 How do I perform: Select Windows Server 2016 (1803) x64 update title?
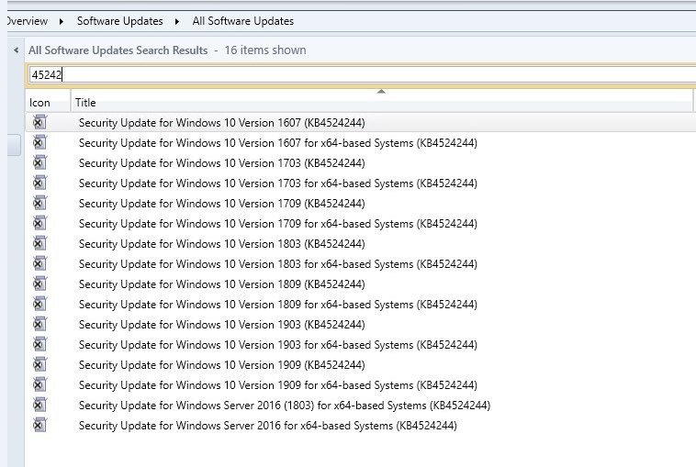(x=285, y=406)
